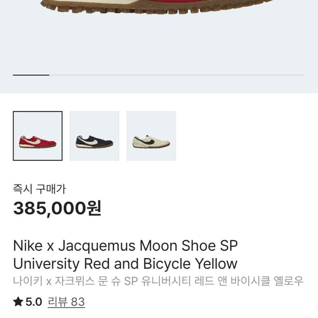Click the Nike x Jacquemus Moon Shoe SP title
This screenshot has width=318, height=318.
click(125, 246)
